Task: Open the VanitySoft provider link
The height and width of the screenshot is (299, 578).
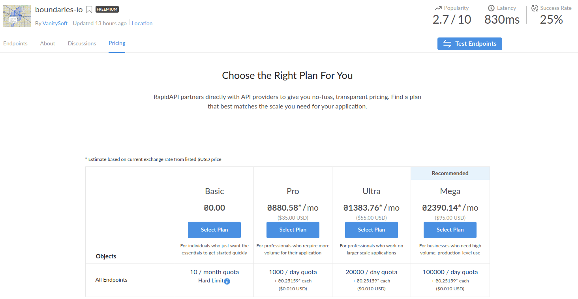Action: click(55, 23)
